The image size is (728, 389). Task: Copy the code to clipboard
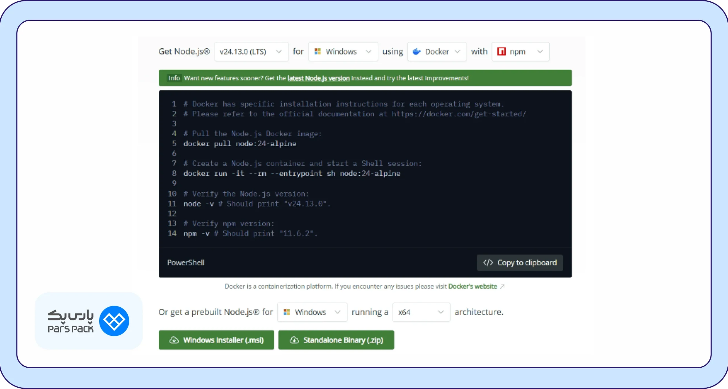(x=520, y=262)
